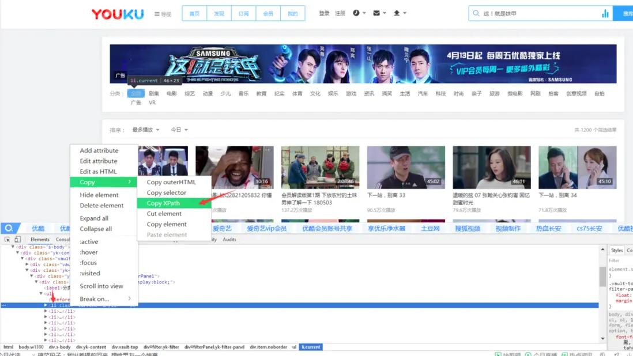Choose Edit attribute in context menu
The height and width of the screenshot is (356, 633).
(104, 161)
